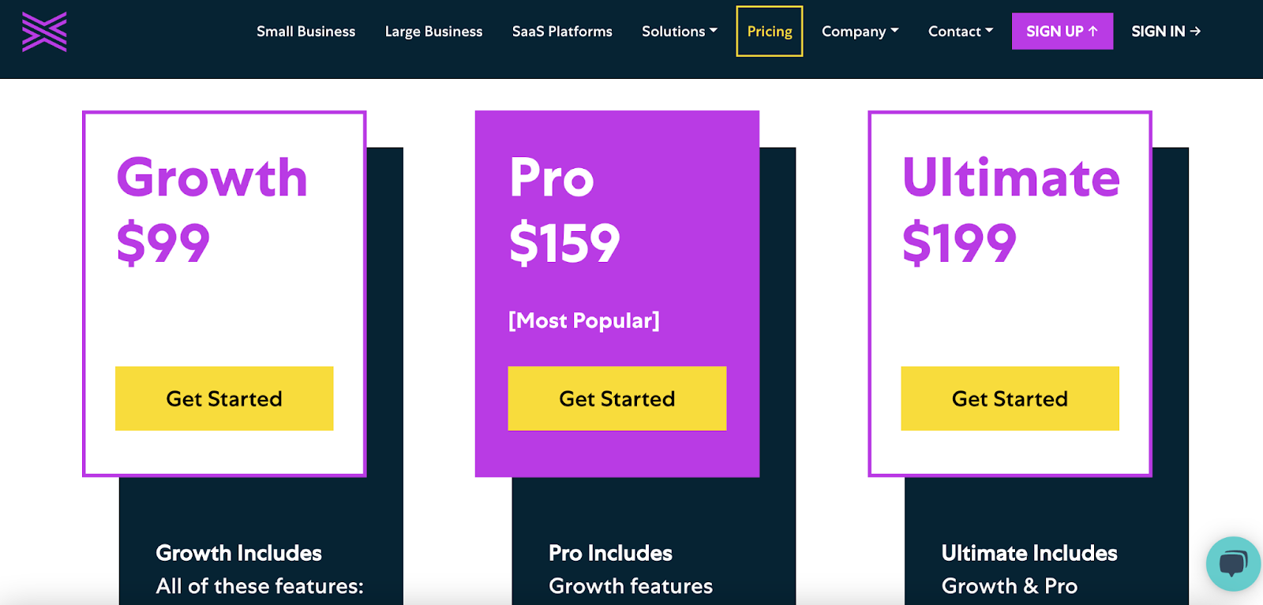1263x605 pixels.
Task: Select the Ultimate plan heading
Action: coord(1010,177)
